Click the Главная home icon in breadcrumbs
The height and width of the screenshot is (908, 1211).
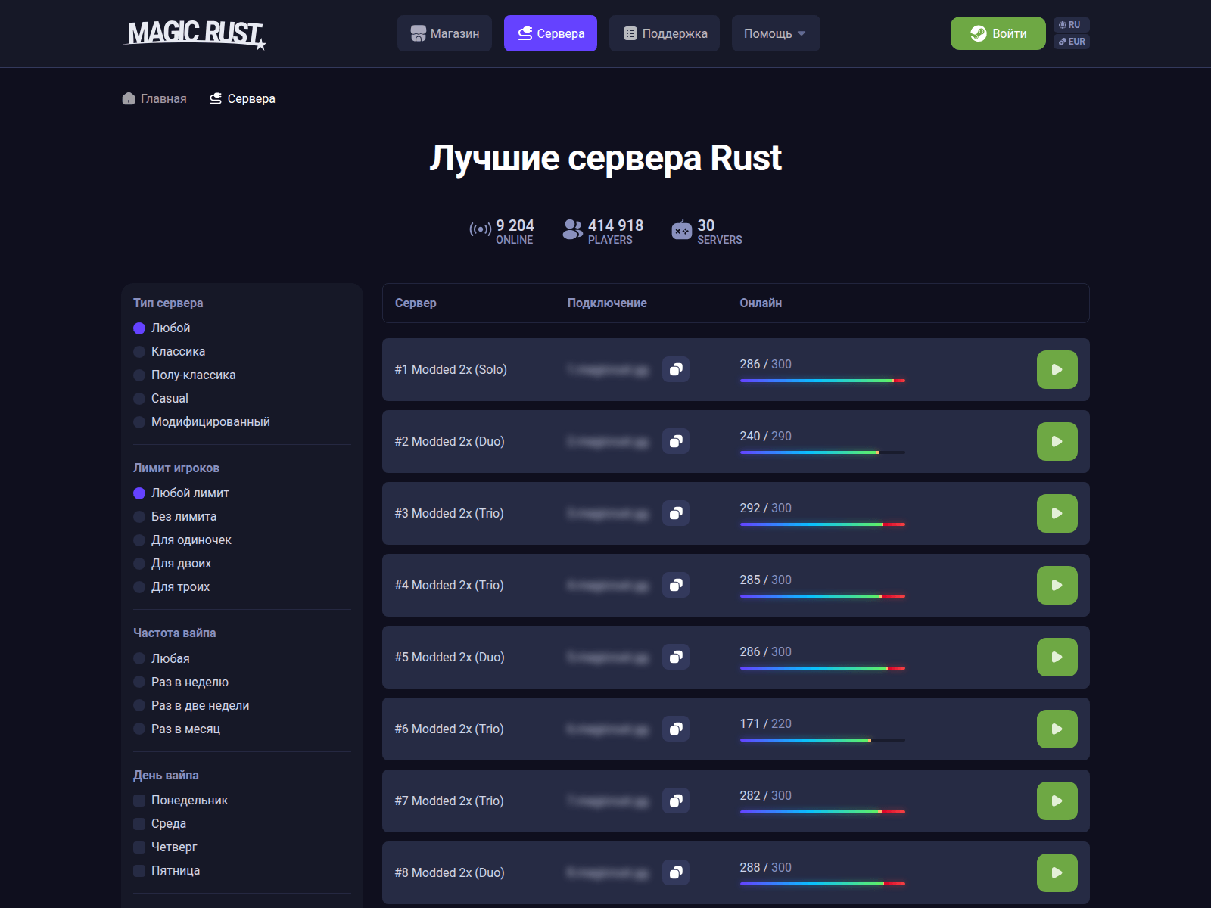point(128,98)
